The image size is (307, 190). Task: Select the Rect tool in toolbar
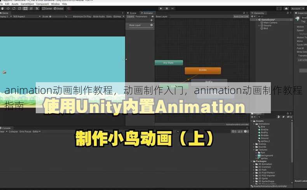25,9
